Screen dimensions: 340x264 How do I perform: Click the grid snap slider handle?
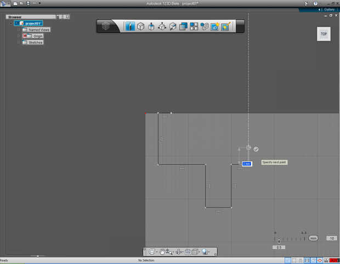point(279,241)
